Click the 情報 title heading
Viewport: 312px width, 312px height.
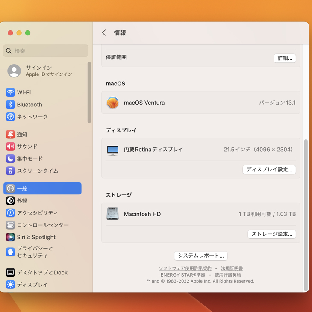pos(120,33)
